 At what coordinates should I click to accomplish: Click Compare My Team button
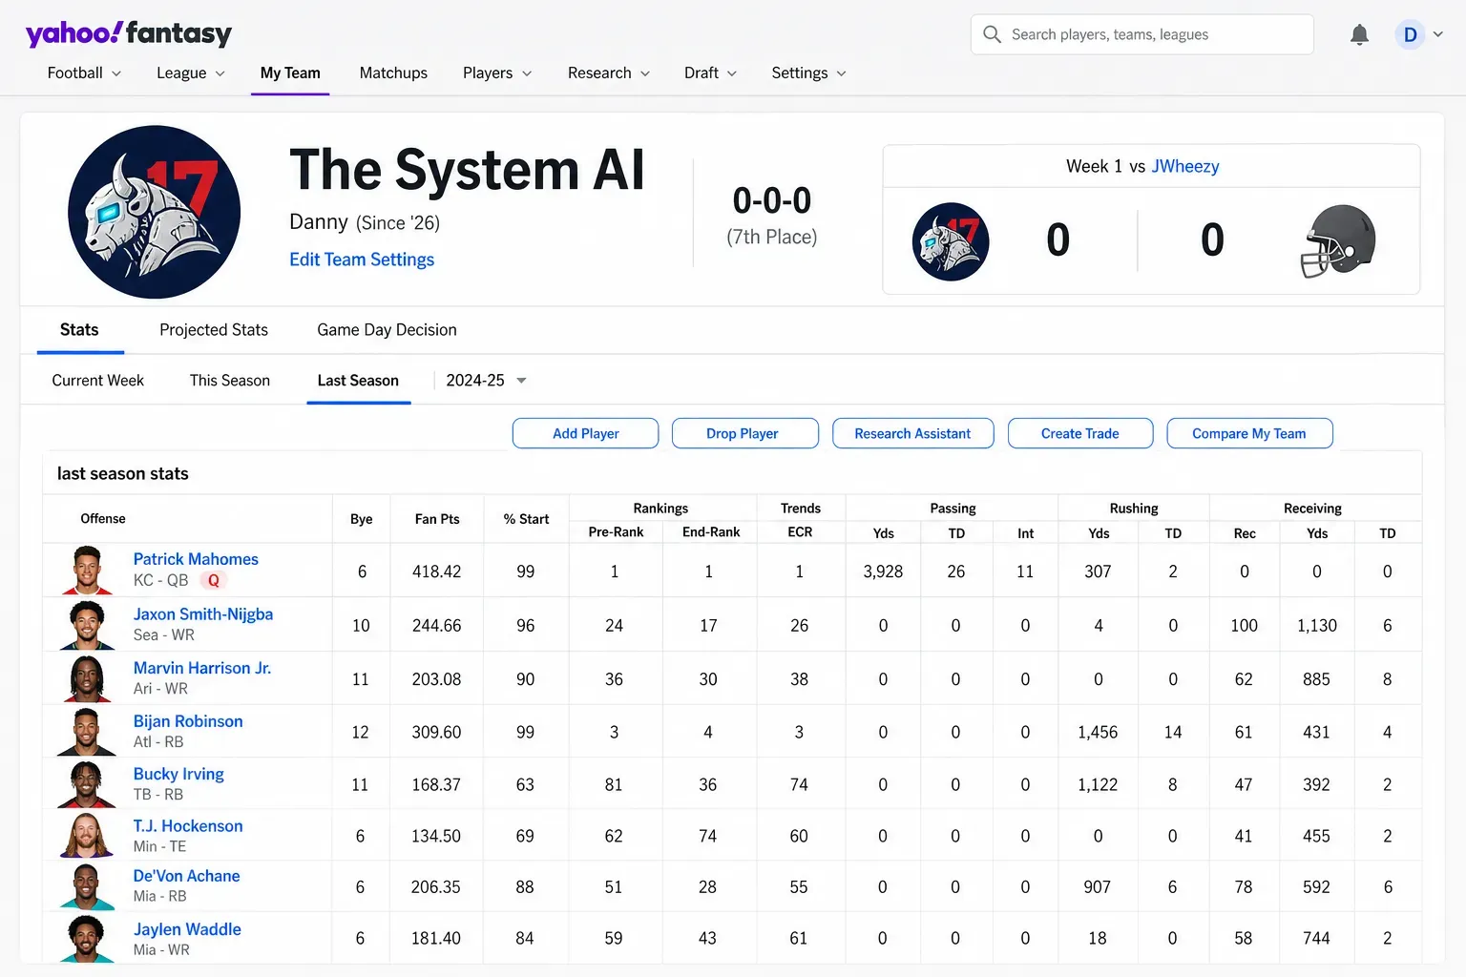[1249, 433]
